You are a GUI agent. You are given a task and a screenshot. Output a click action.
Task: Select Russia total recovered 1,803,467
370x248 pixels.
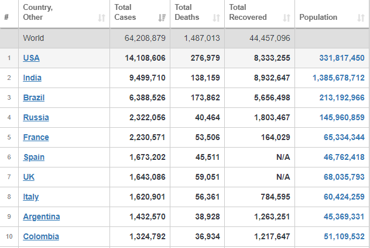(272, 117)
